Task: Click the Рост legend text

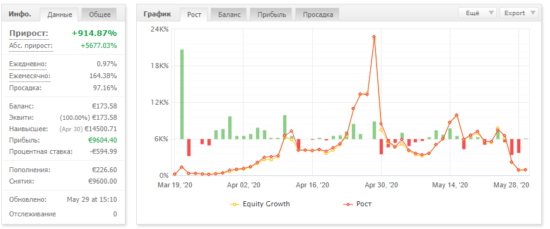Action: pyautogui.click(x=364, y=204)
